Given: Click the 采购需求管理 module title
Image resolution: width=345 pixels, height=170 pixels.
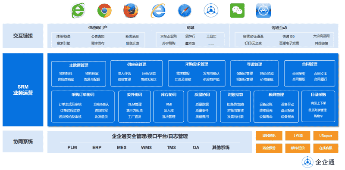Looking at the screenshot, I should click(197, 64).
